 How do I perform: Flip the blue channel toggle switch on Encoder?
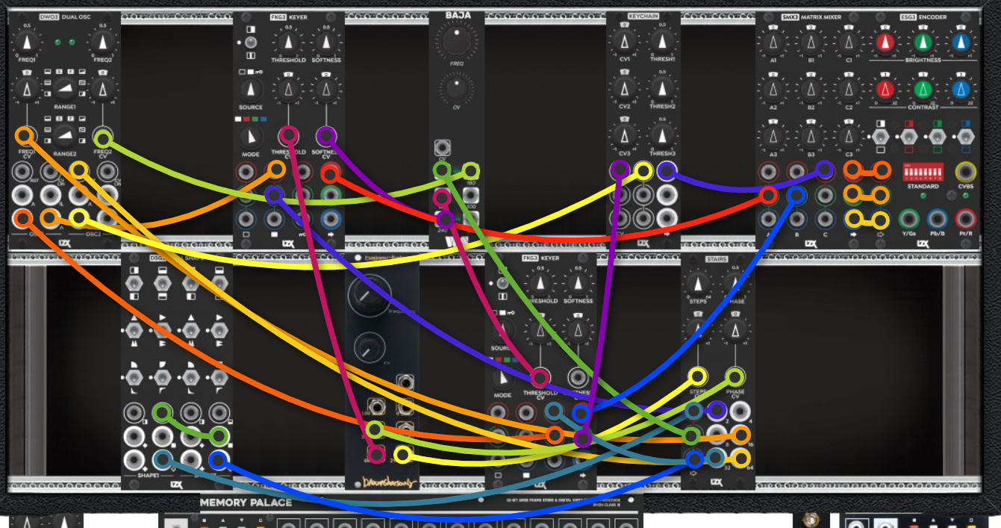965,137
